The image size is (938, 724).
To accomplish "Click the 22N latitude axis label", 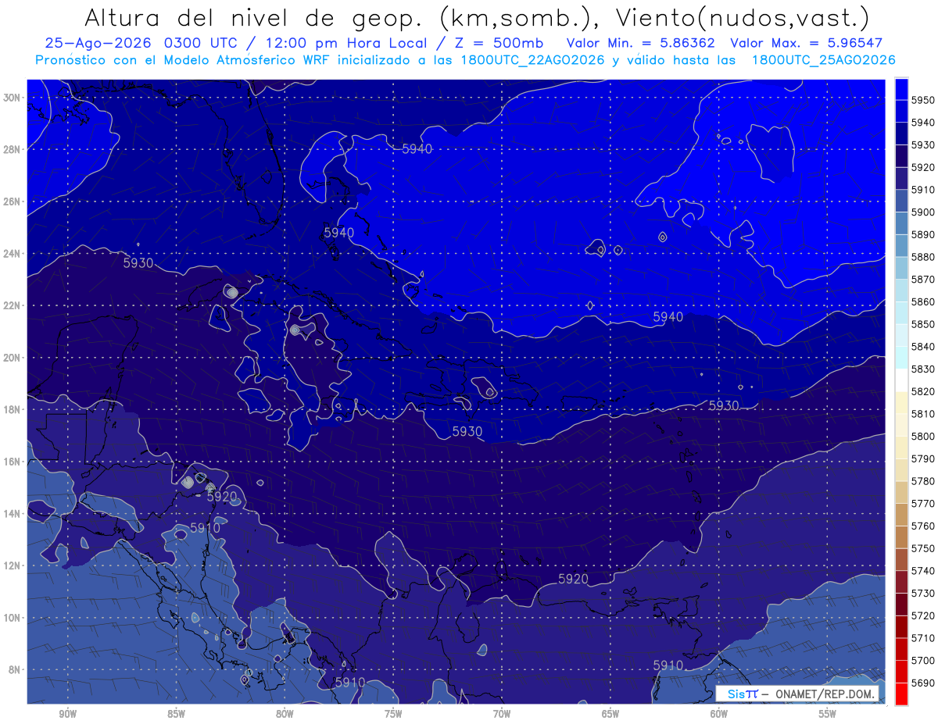I will click(x=13, y=305).
